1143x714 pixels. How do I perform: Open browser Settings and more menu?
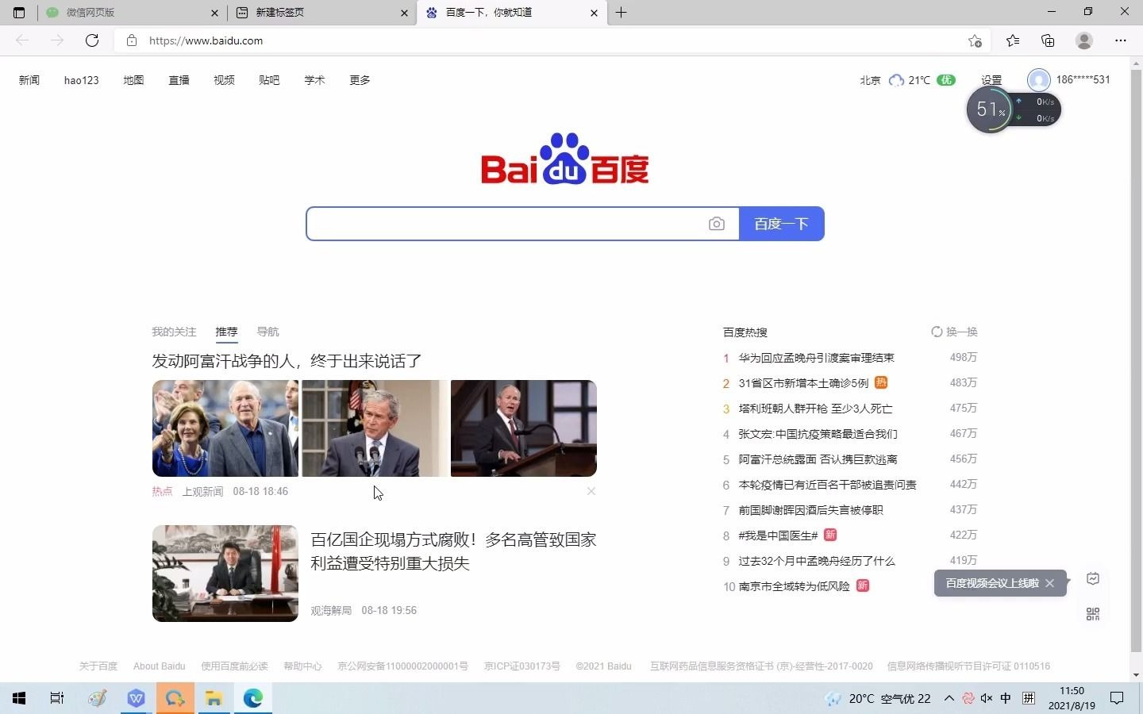(x=1121, y=40)
